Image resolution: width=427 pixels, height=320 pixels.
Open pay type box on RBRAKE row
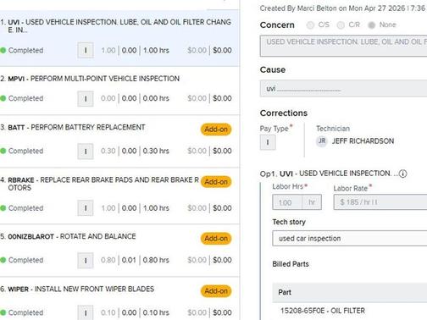click(x=86, y=208)
